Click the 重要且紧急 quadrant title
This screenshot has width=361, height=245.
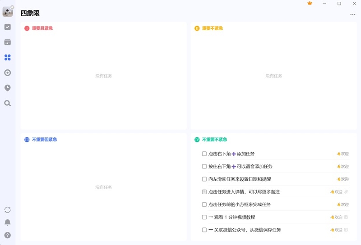(x=42, y=28)
